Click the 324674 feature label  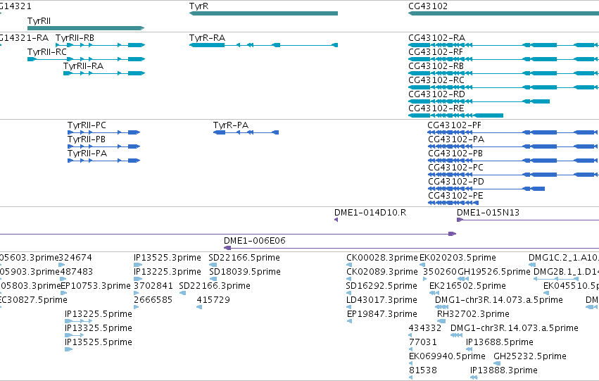(75, 258)
